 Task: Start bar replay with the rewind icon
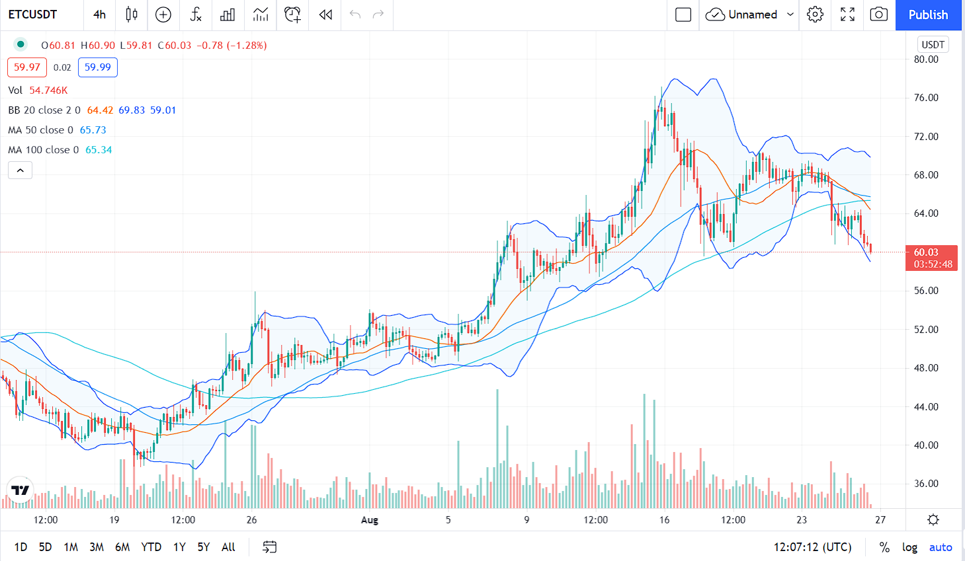(325, 15)
